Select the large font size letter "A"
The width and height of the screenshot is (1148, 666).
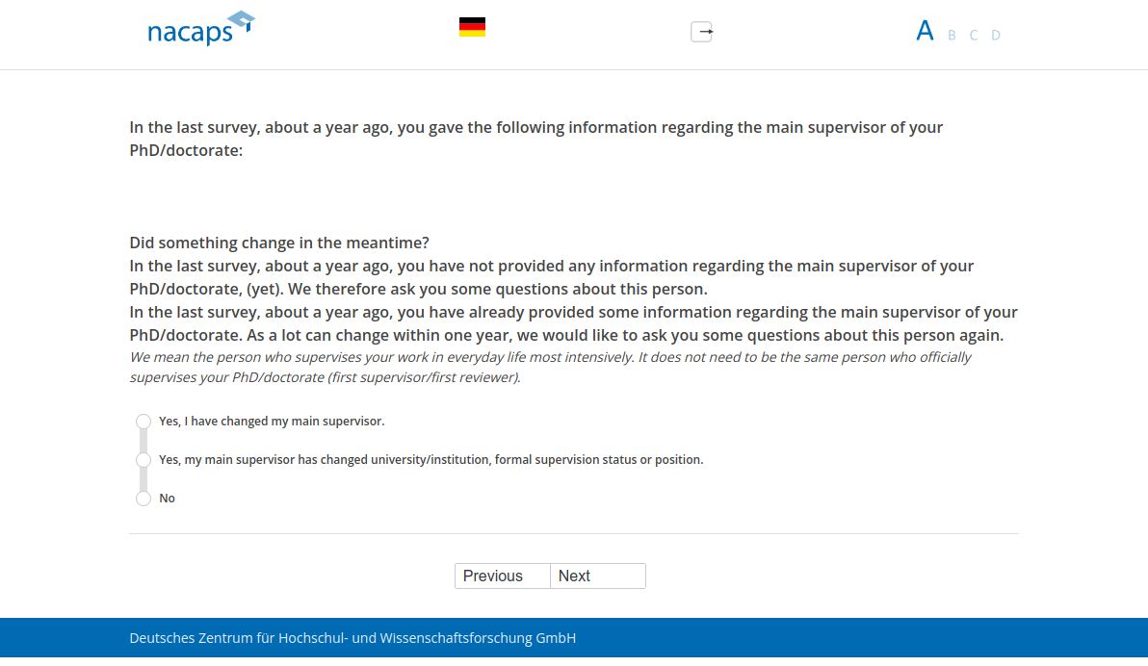pos(925,30)
